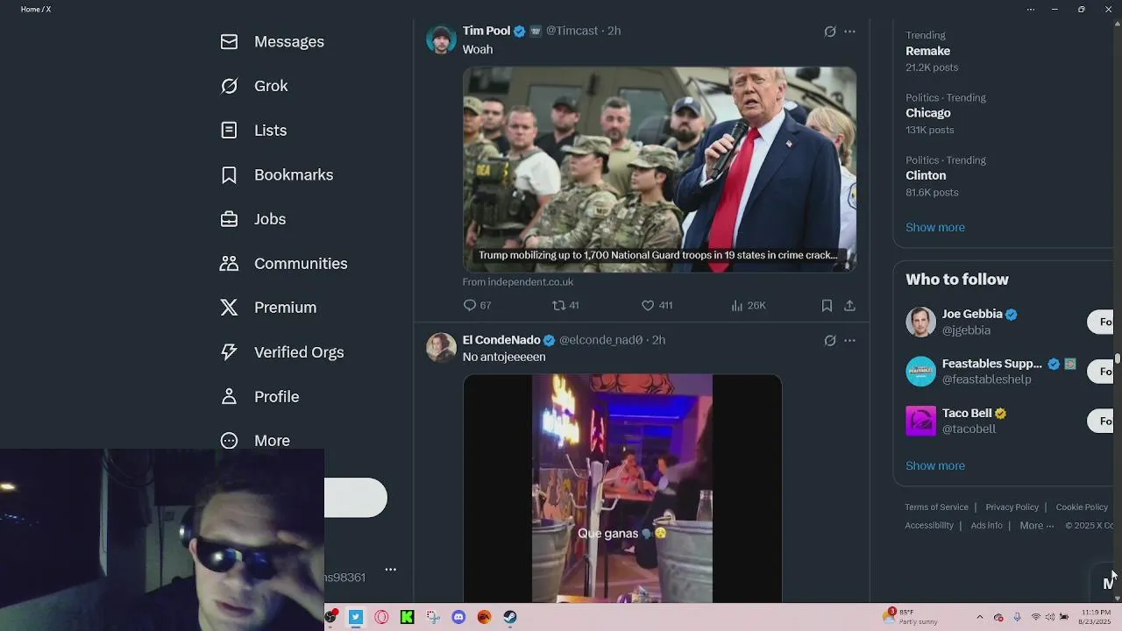Expand the More menu in sidebar
1122x631 pixels.
click(x=254, y=441)
